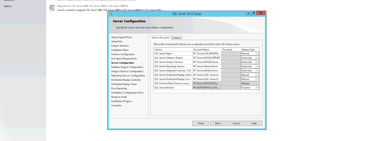Select the SQL Server Browser service cell

click(x=173, y=88)
